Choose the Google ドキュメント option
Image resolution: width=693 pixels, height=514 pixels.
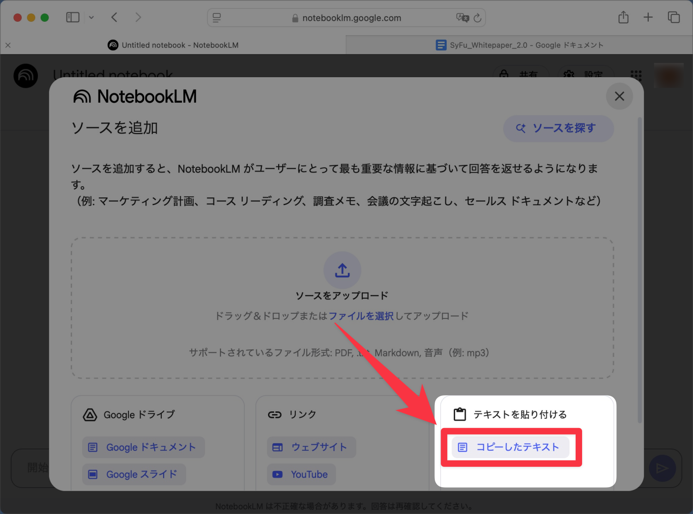pyautogui.click(x=143, y=447)
